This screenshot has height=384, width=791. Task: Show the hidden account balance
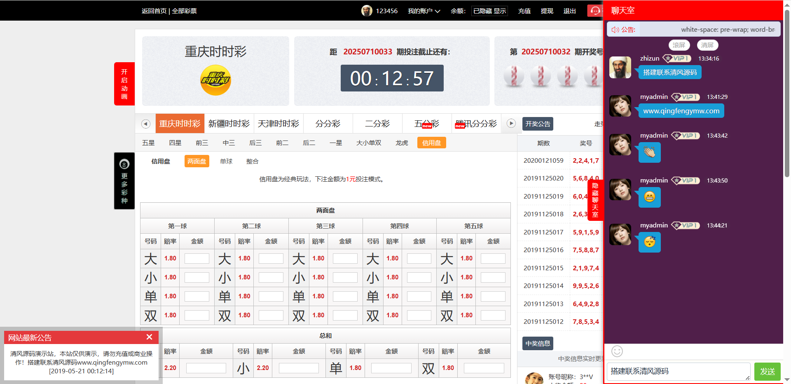tap(500, 11)
